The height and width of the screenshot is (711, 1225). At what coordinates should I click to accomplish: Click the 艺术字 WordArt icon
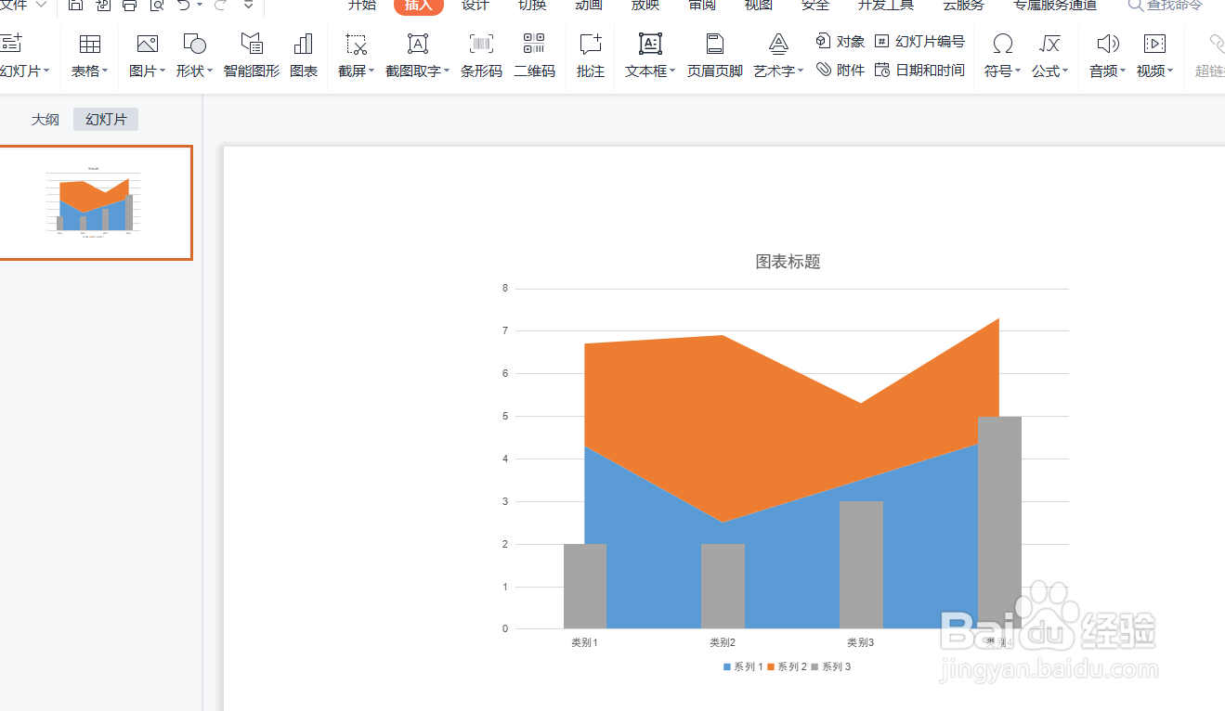pos(778,44)
